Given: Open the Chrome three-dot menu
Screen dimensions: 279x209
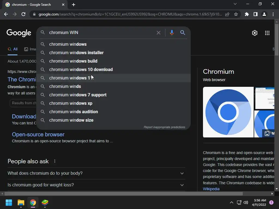Looking at the screenshot, I should [273, 14].
